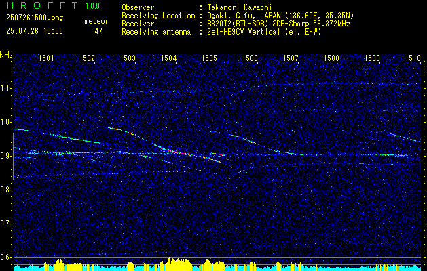Click the kHz axis unit label
This screenshot has width=427, height=271.
coord(6,55)
